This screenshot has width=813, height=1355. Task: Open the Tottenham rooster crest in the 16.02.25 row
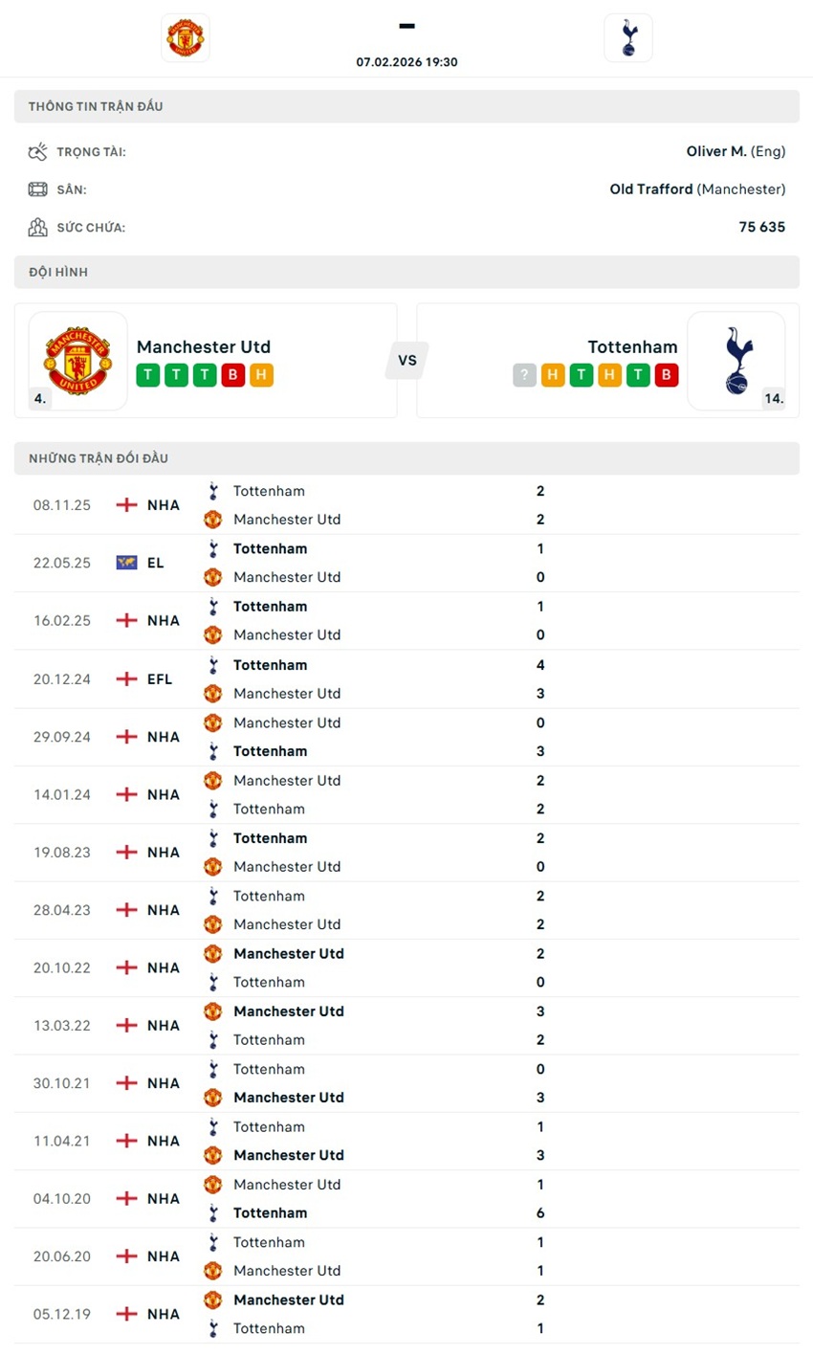point(213,606)
